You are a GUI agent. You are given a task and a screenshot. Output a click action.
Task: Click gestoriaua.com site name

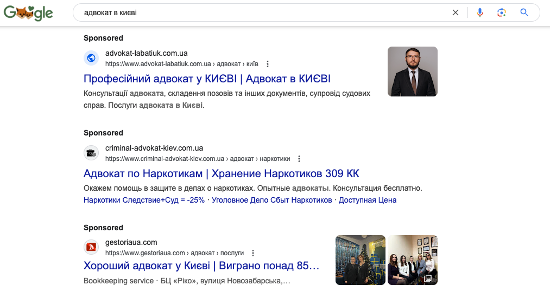click(x=131, y=242)
